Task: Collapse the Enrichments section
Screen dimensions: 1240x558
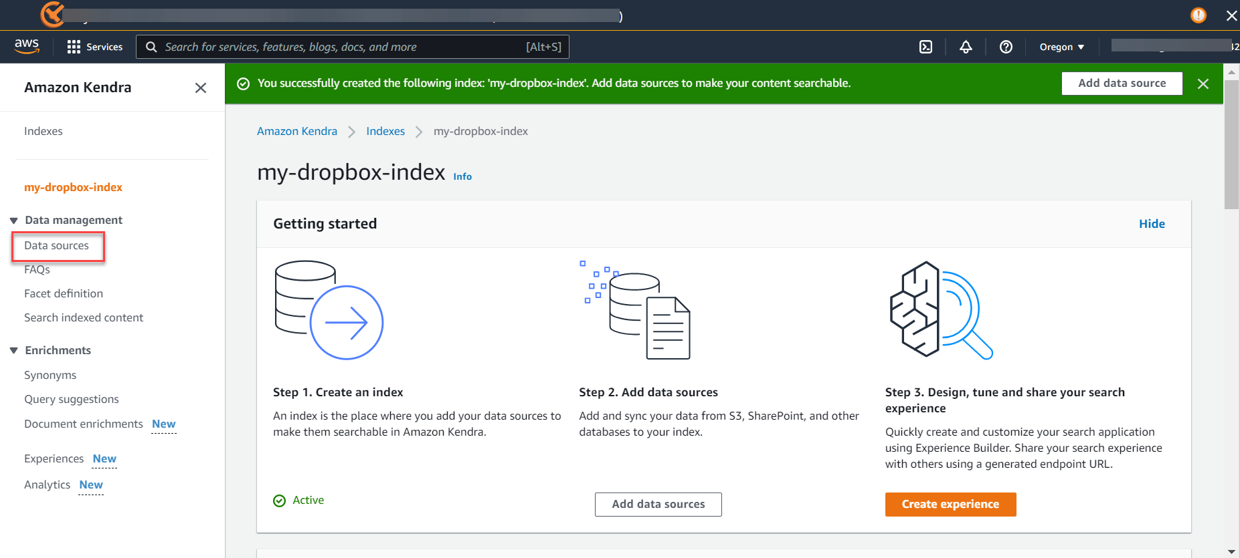Action: (x=13, y=351)
